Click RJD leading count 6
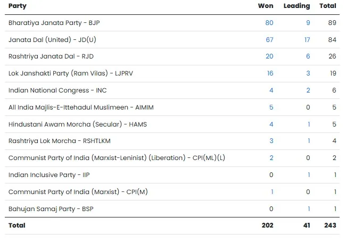The height and width of the screenshot is (243, 346). [x=308, y=56]
